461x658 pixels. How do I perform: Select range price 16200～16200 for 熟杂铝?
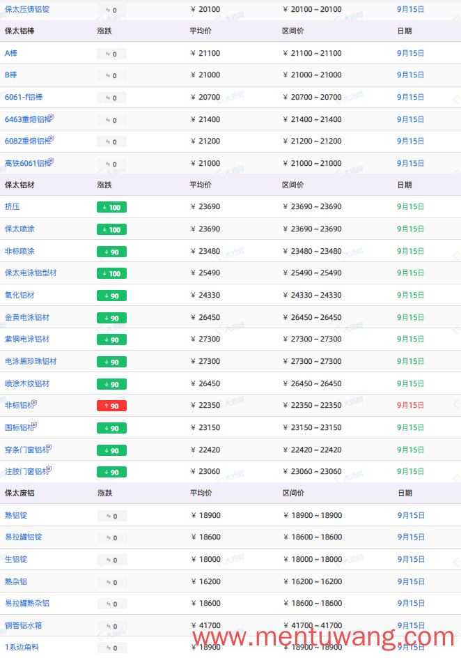tap(313, 581)
